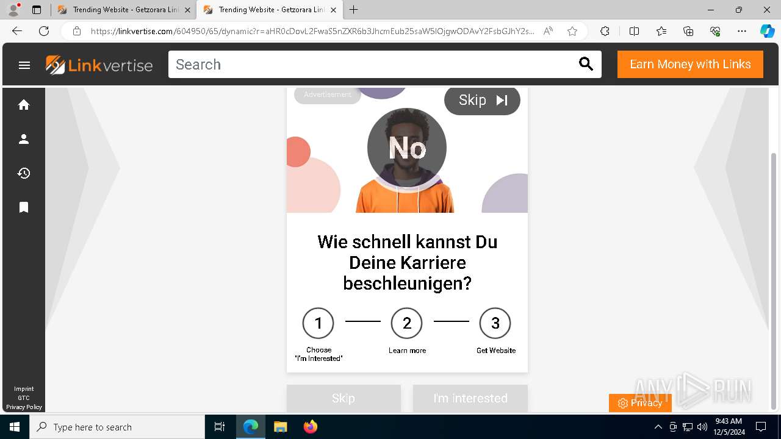Open File Explorer from taskbar
This screenshot has width=781, height=439.
click(280, 427)
